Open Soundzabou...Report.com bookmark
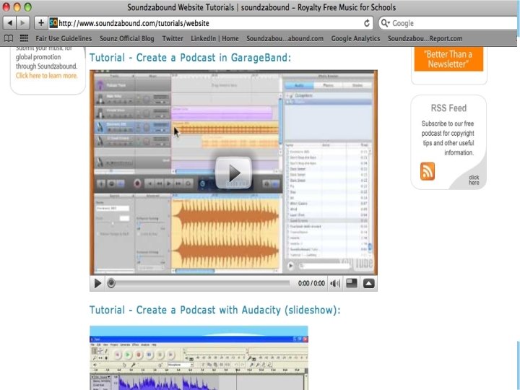Screen dimensions: 520x390 click(x=425, y=38)
